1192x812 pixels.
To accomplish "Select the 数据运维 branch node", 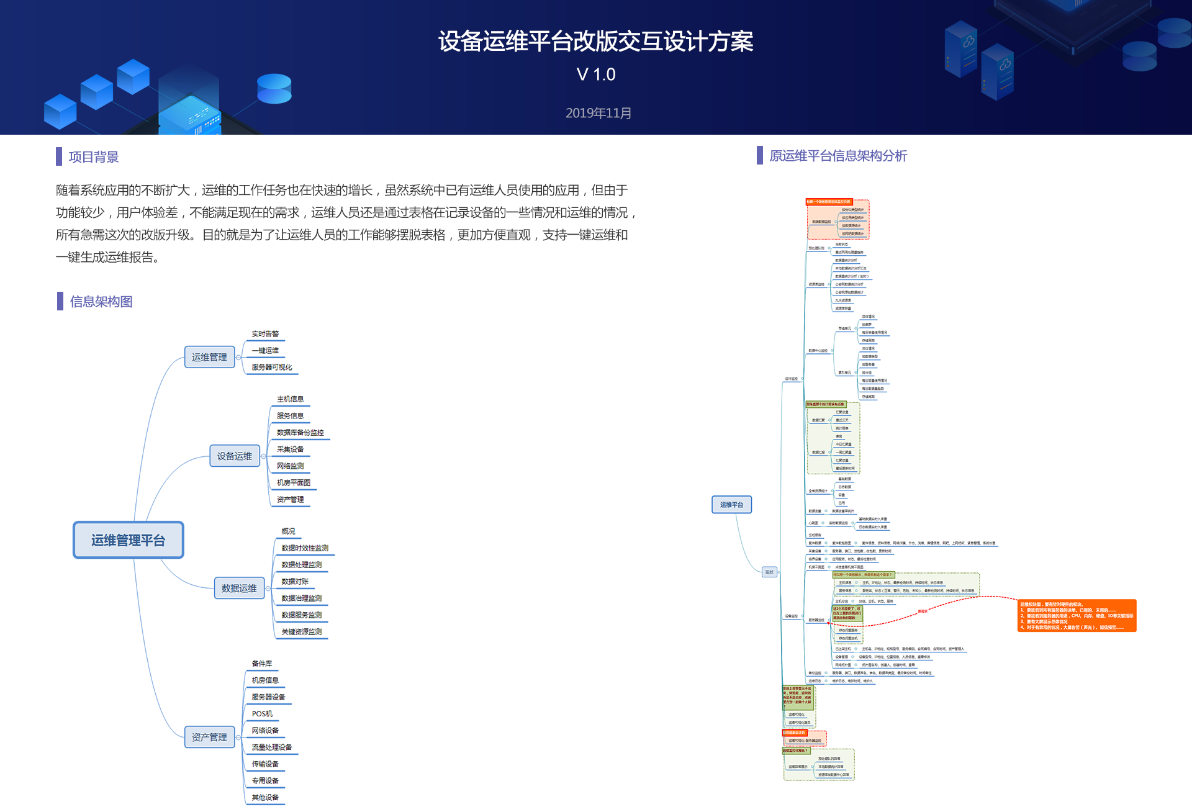I will point(240,588).
